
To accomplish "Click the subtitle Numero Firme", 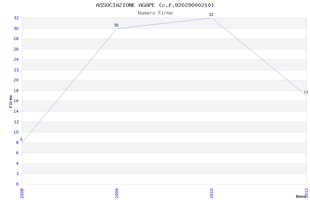I will click(x=155, y=13).
